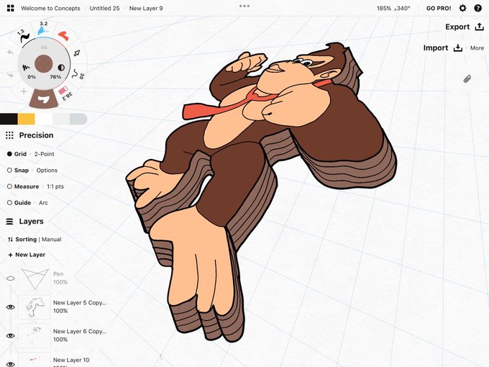Tap the three-dot handle at top
489x367 pixels.
(x=244, y=6)
